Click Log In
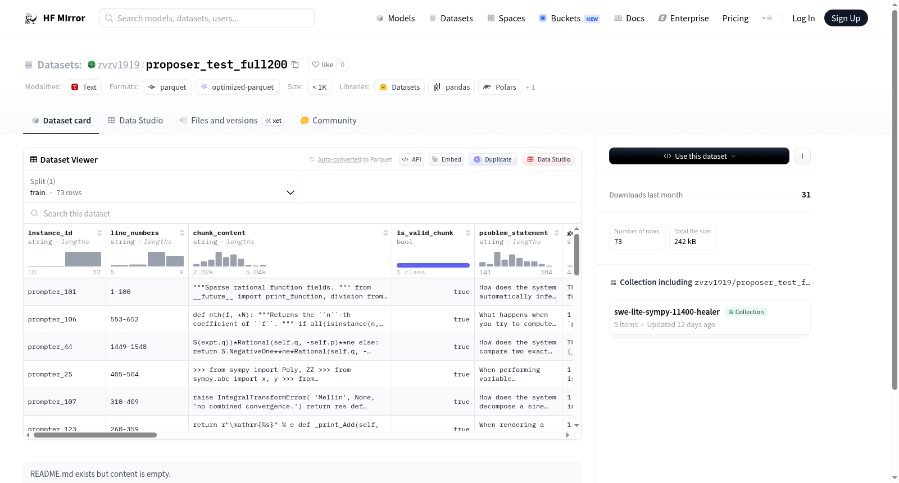Screen dimensions: 899x483 [803, 18]
